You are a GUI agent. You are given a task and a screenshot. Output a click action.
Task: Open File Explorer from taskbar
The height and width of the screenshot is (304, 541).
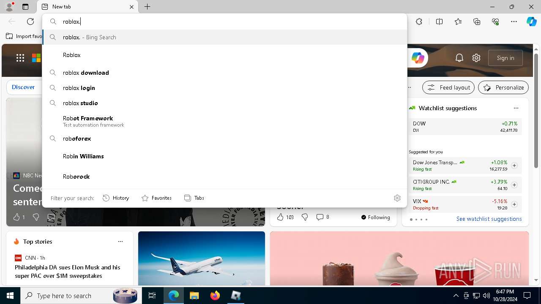coord(194,296)
